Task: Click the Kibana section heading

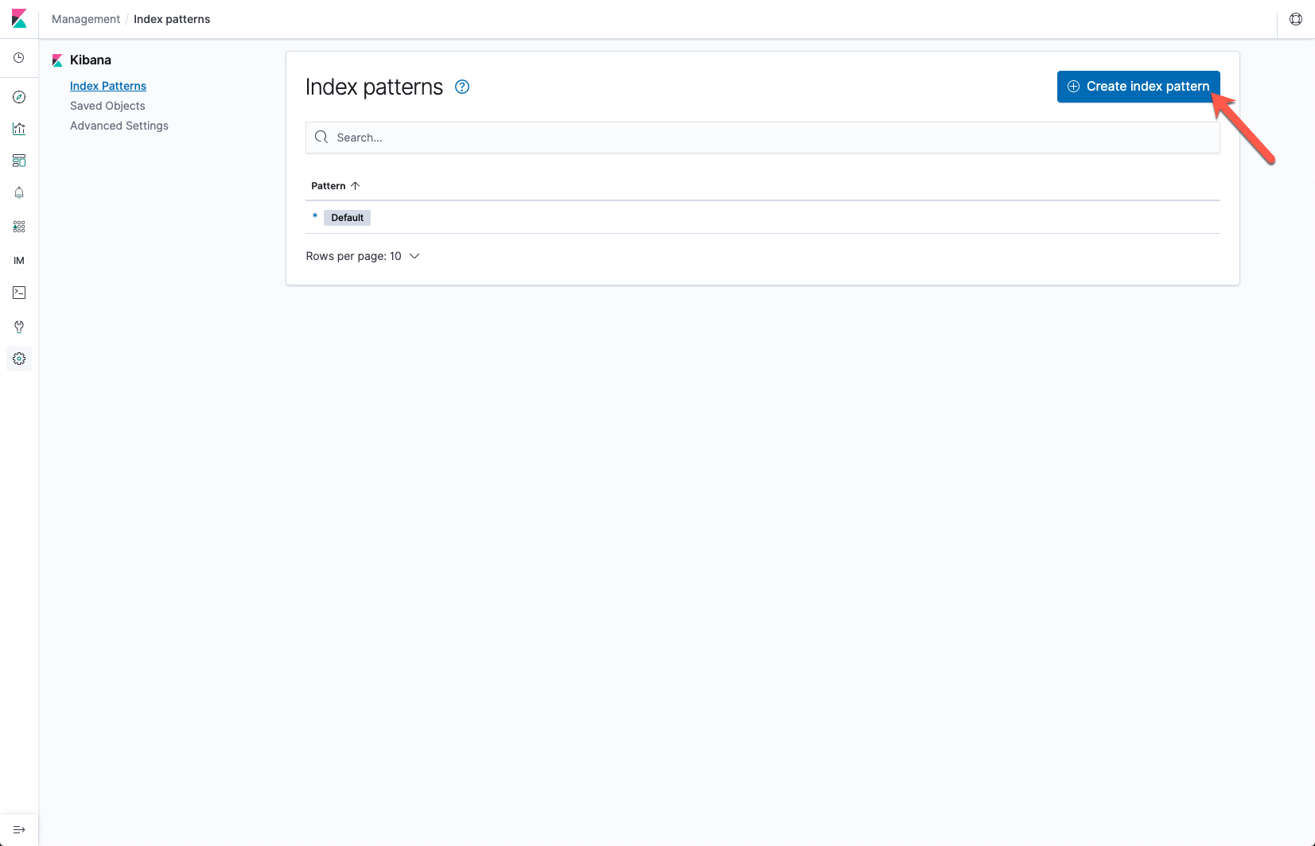Action: [x=91, y=60]
